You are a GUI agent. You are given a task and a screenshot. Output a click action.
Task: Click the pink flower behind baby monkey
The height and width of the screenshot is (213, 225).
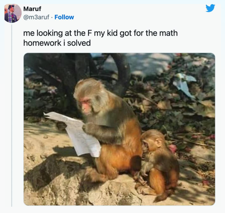pyautogui.click(x=172, y=148)
